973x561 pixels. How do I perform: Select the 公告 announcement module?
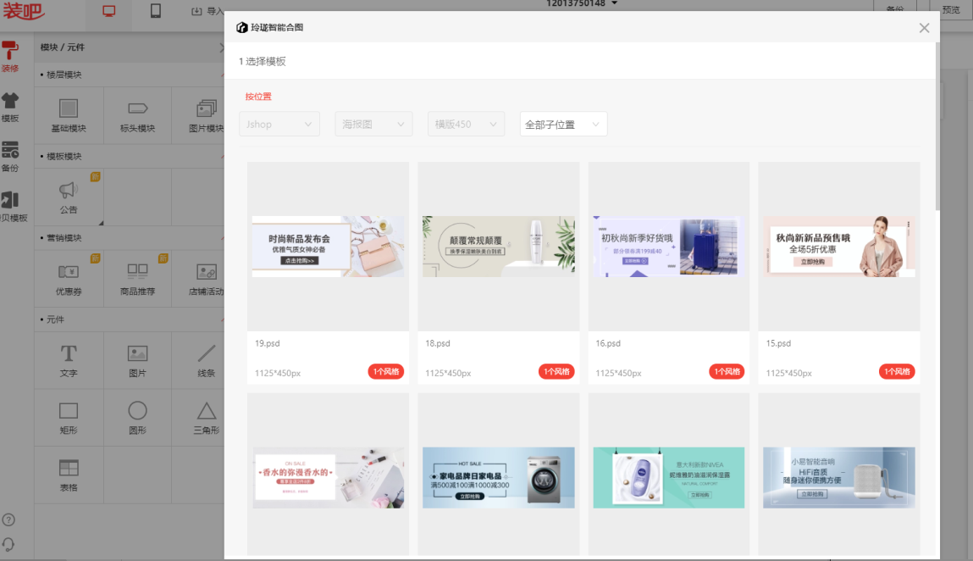[69, 197]
